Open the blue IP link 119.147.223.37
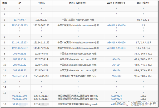The image size is (159, 108). click(20, 48)
